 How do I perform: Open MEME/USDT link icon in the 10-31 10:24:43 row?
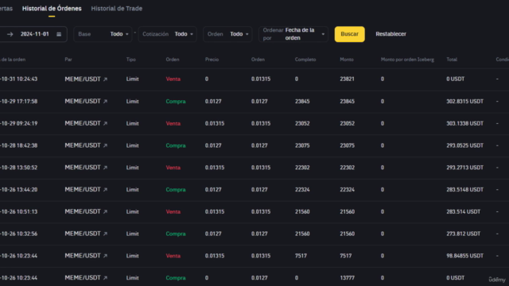(x=105, y=79)
